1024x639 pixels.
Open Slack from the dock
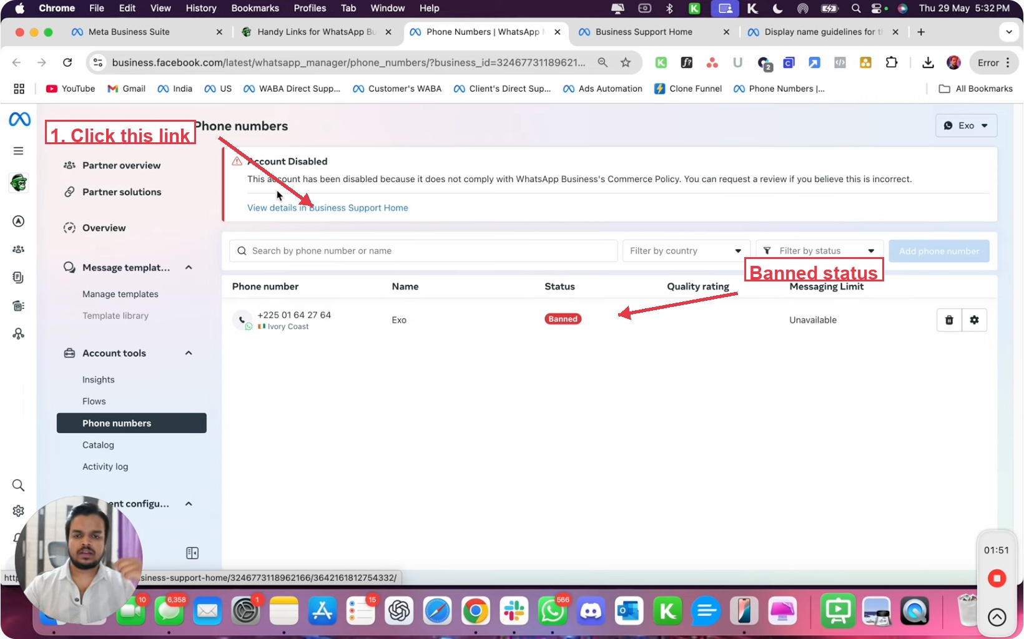pyautogui.click(x=514, y=611)
